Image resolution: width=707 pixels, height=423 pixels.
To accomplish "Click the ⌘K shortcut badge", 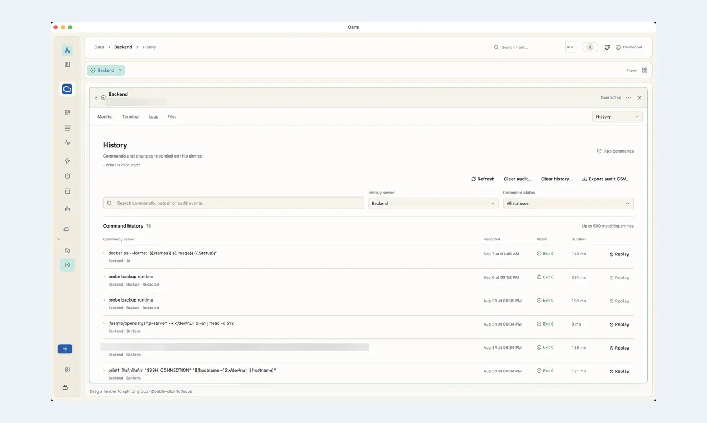I will point(570,47).
